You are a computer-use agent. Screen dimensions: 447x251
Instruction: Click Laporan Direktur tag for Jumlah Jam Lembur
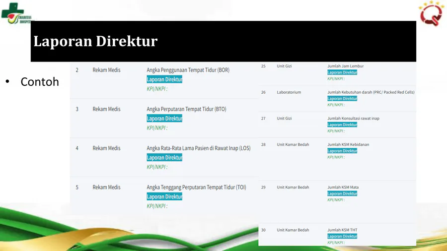point(342,72)
